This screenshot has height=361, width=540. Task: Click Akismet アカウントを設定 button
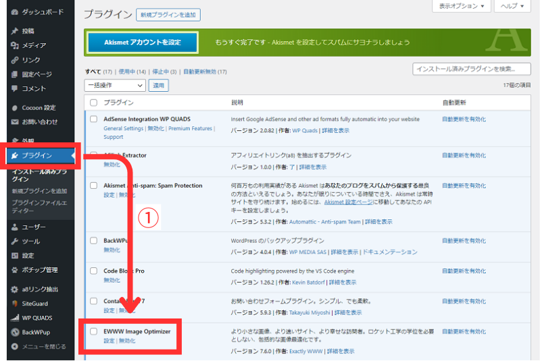click(143, 43)
